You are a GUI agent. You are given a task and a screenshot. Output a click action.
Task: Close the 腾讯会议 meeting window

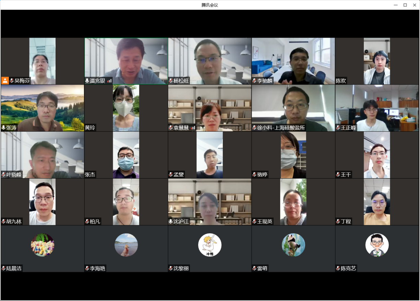tap(414, 5)
